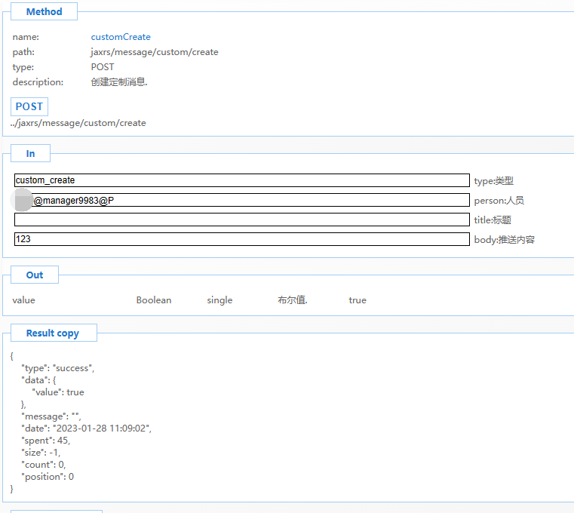Select the ../jaxrs/message/custom/create URL text
Image resolution: width=574 pixels, height=513 pixels.
pyautogui.click(x=78, y=123)
